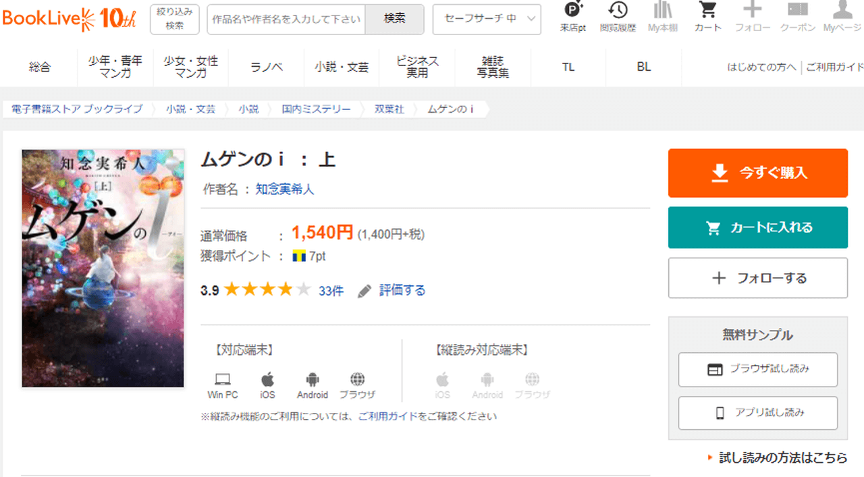Open the 来店pt points icon
864x477 pixels.
[x=573, y=11]
